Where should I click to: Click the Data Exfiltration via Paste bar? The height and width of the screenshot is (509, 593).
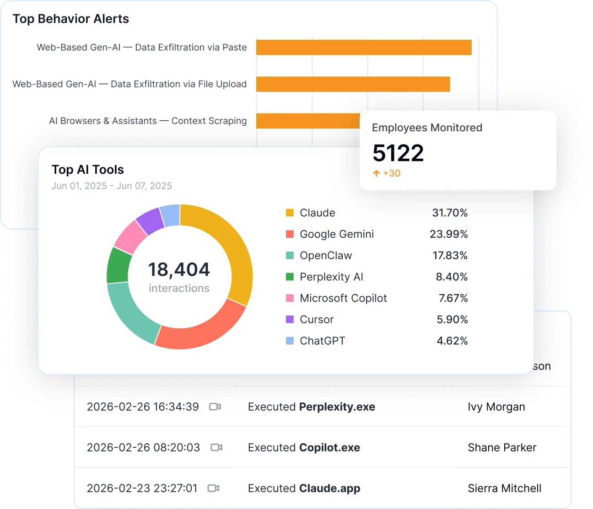click(364, 48)
